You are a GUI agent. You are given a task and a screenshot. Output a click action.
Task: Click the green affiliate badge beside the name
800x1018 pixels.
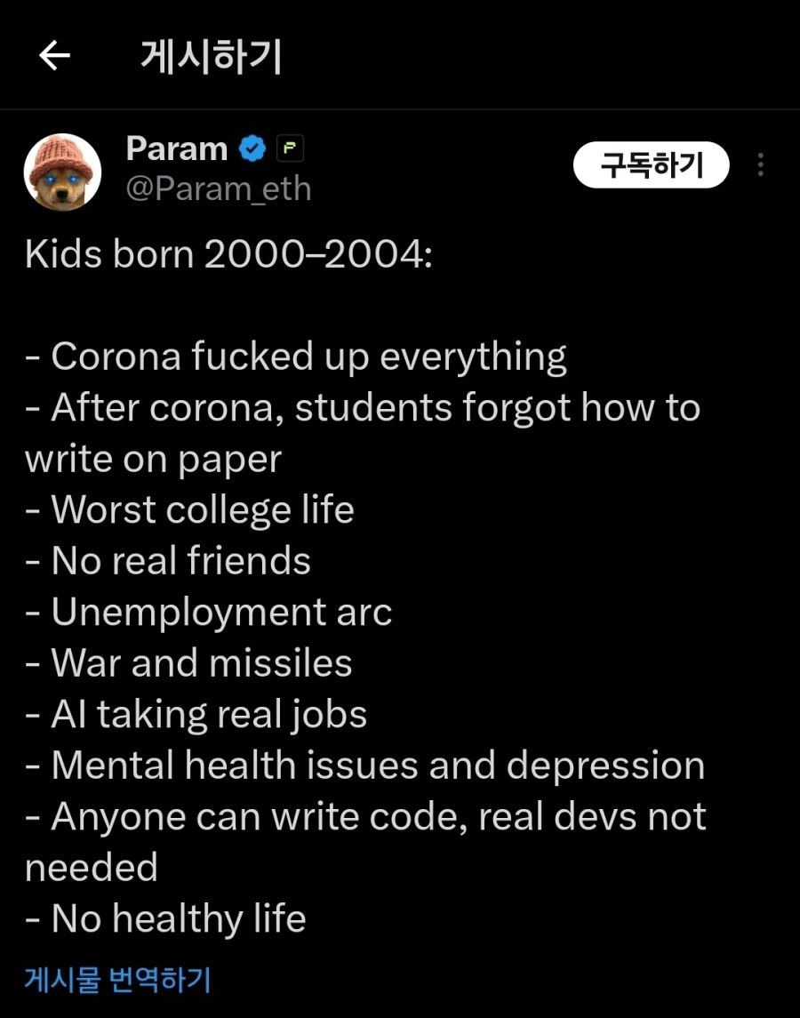[x=290, y=149]
